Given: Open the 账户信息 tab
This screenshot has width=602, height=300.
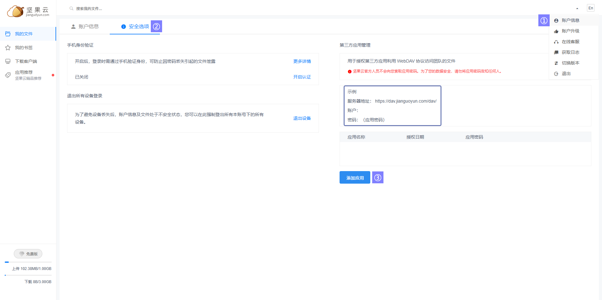Looking at the screenshot, I should point(85,27).
